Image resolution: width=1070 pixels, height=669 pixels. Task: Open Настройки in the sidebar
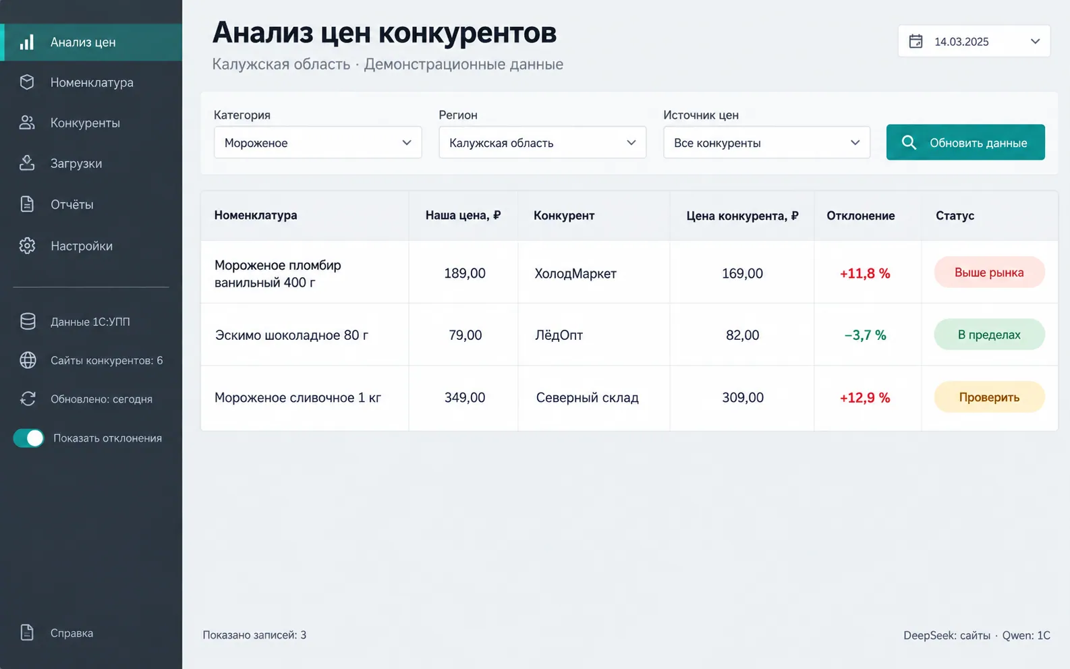click(91, 245)
